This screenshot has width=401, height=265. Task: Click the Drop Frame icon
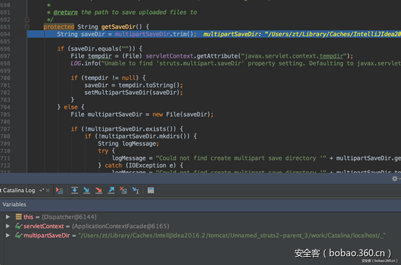pos(123,190)
